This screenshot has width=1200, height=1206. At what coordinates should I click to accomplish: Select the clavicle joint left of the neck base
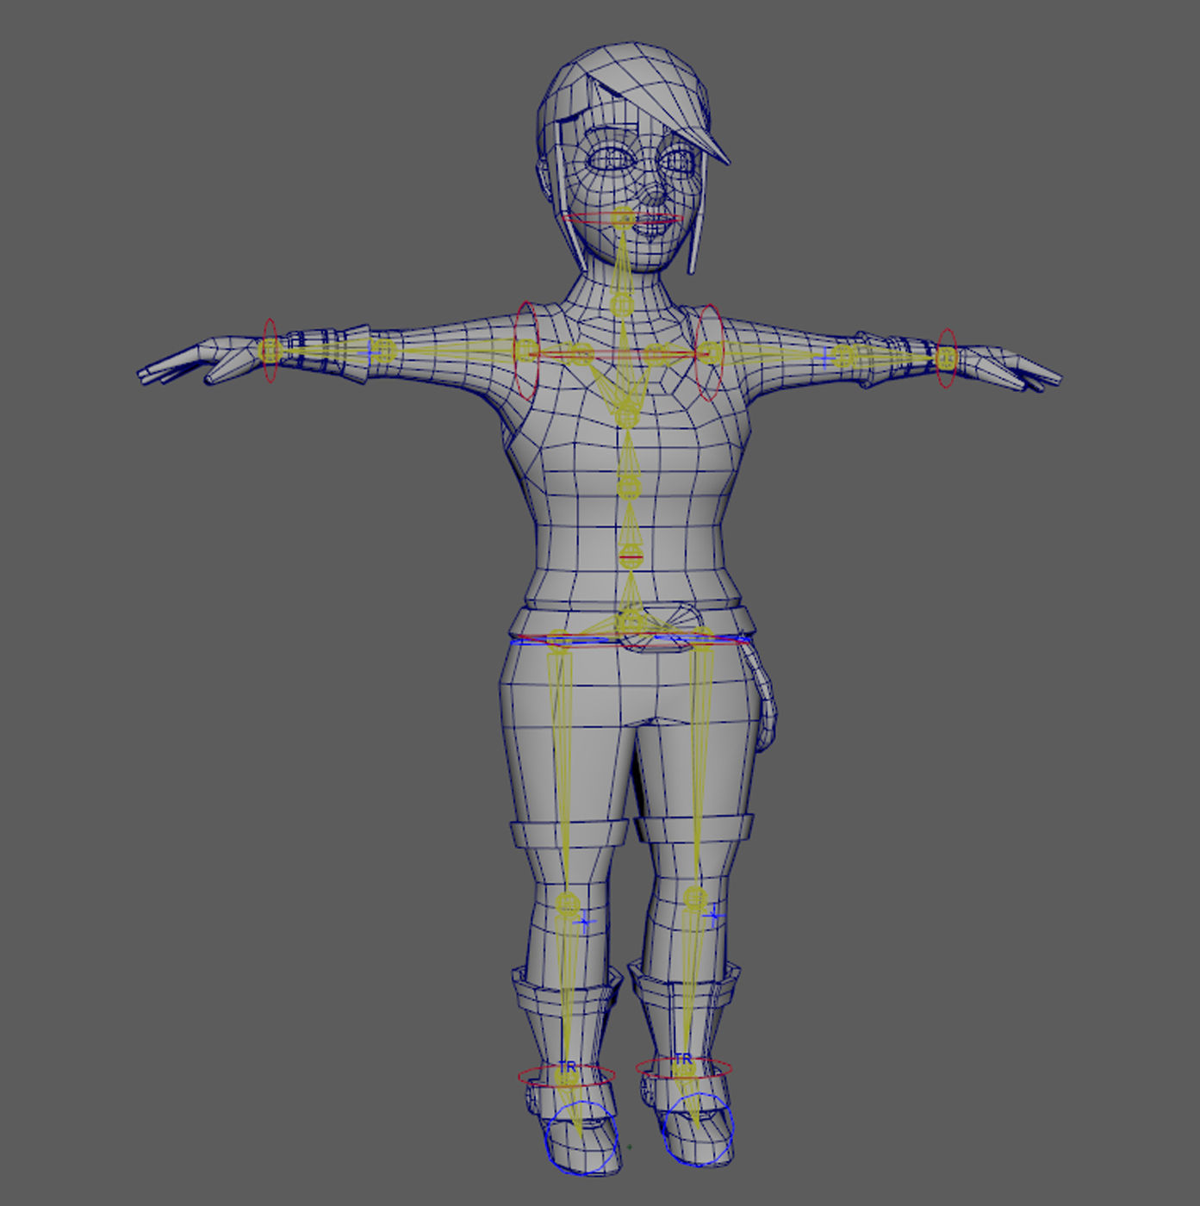(x=581, y=354)
